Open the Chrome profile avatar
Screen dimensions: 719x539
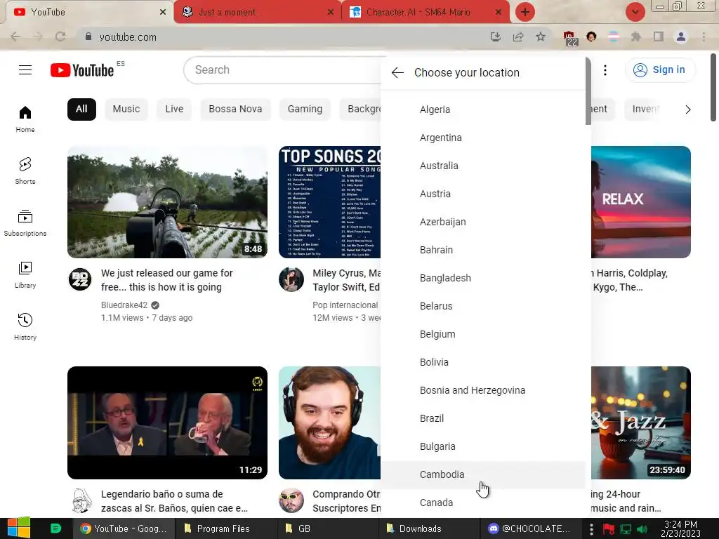click(x=681, y=36)
